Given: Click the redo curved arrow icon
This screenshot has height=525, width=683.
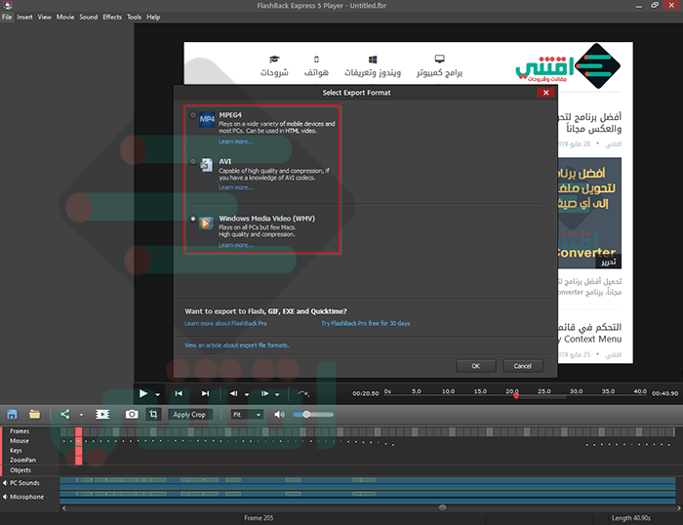Looking at the screenshot, I should (303, 393).
